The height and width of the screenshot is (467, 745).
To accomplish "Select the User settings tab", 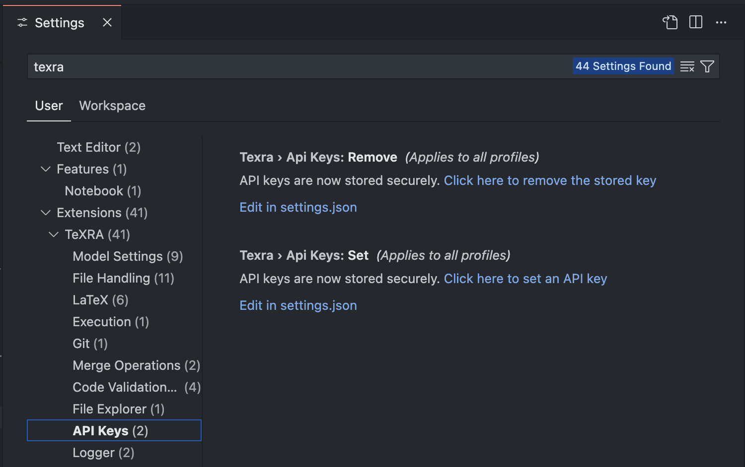I will 49,106.
